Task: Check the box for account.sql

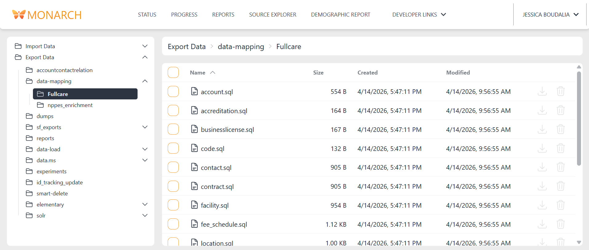Action: pyautogui.click(x=173, y=91)
